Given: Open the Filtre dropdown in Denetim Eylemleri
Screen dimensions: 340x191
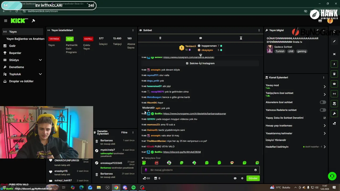Looking at the screenshot, I should (124, 132).
